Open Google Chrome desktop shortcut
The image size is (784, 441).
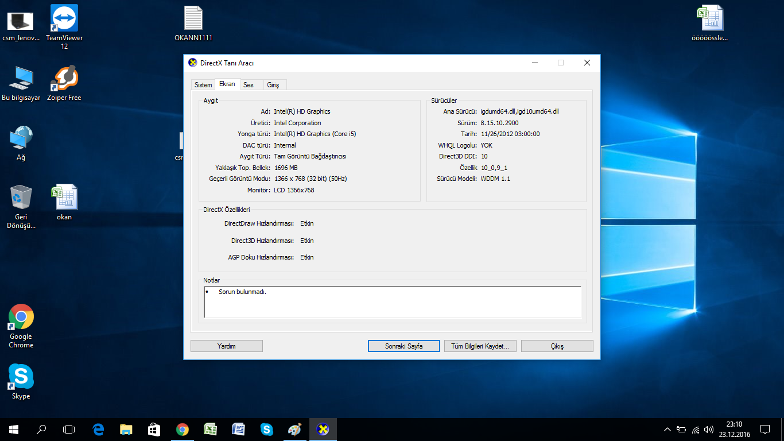pyautogui.click(x=21, y=326)
